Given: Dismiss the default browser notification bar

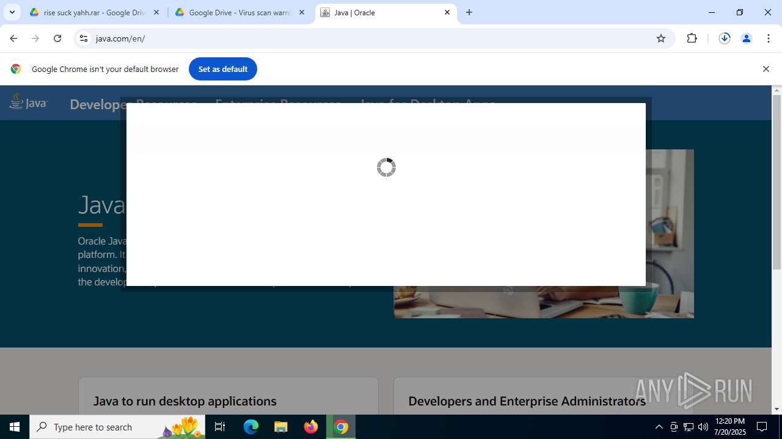Looking at the screenshot, I should 766,69.
